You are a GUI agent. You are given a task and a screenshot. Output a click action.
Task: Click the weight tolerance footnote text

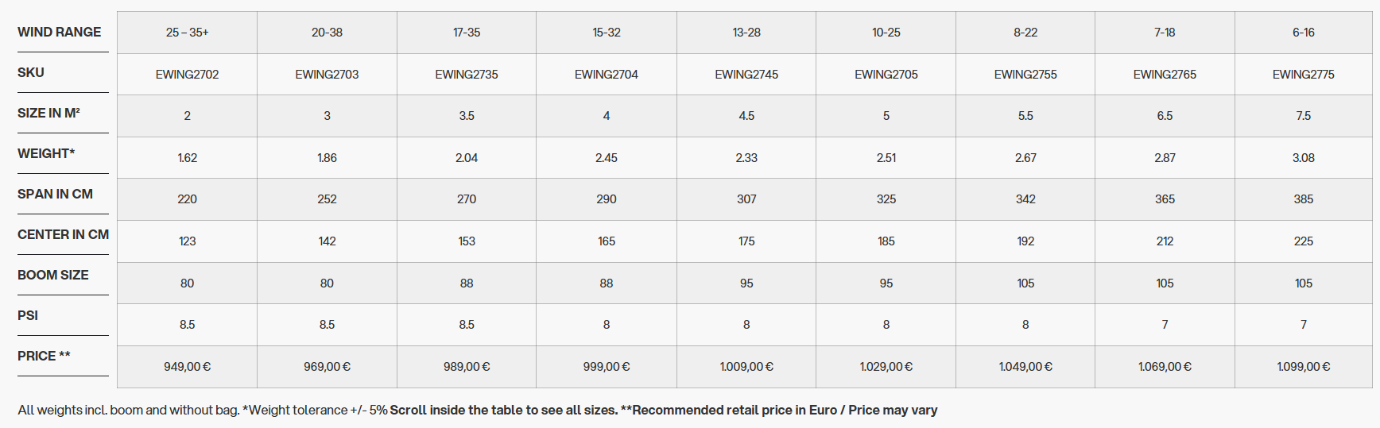click(x=315, y=410)
